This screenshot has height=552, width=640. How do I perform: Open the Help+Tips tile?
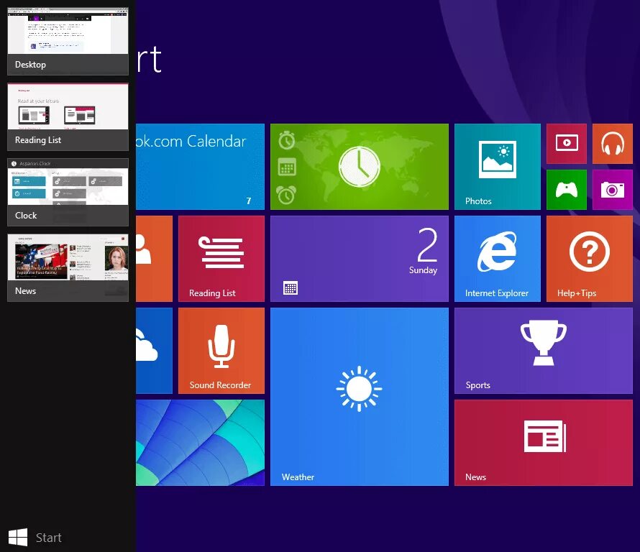click(590, 259)
